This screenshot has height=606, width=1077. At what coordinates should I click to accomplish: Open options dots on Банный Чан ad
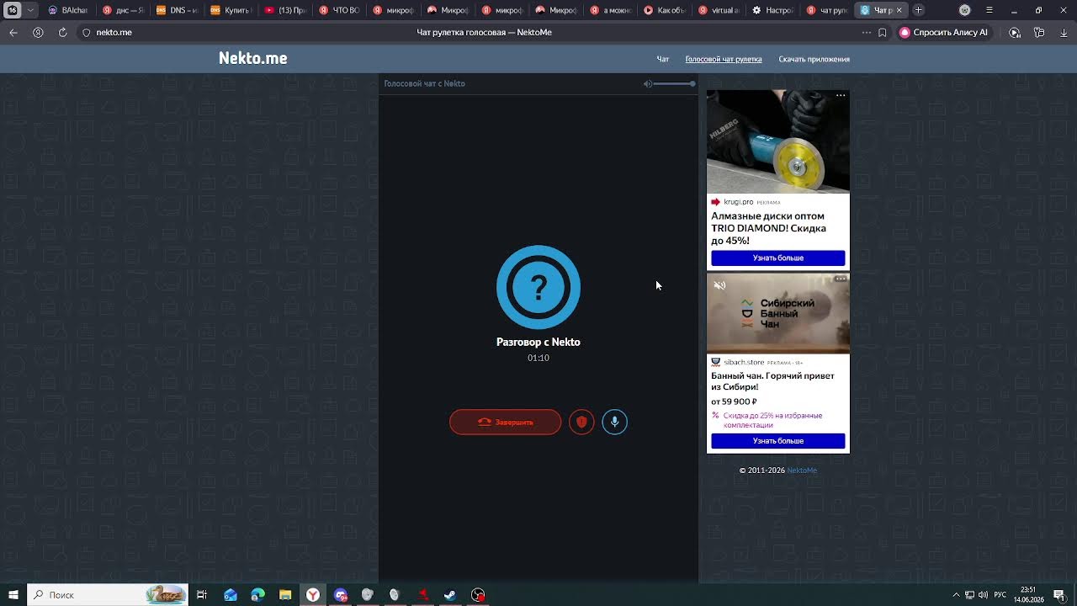pyautogui.click(x=841, y=279)
